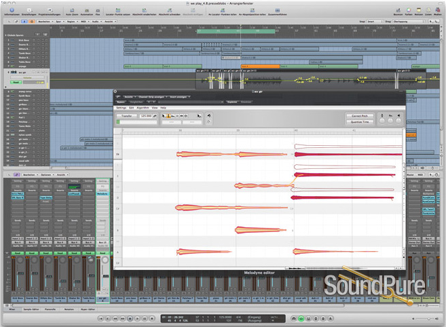Click the transport pause button
This screenshot has height=327, width=446.
pyautogui.click(x=145, y=319)
